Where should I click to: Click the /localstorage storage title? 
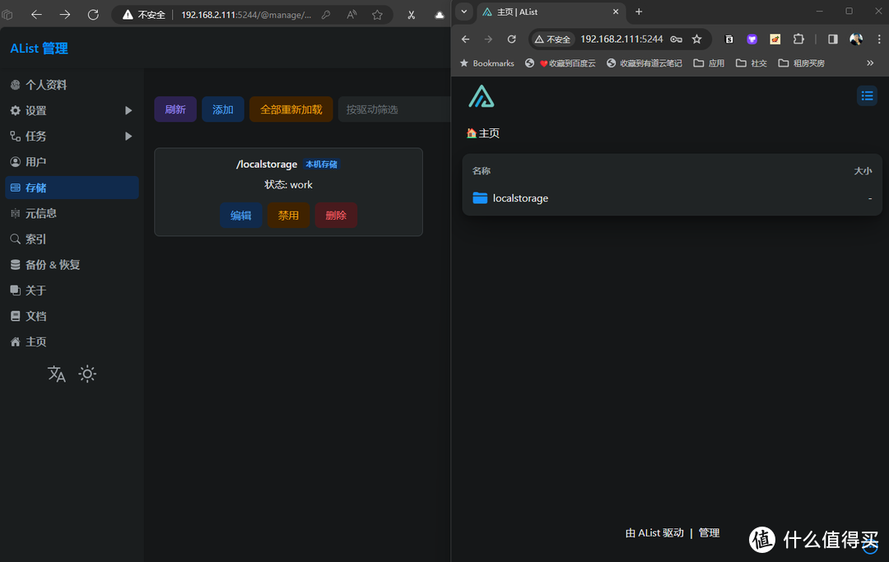click(267, 165)
